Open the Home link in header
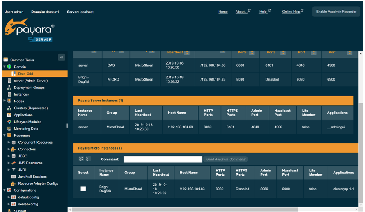The height and width of the screenshot is (212, 365). (223, 12)
